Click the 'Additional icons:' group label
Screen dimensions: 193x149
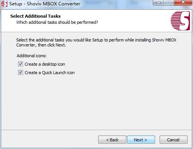pos(31,56)
